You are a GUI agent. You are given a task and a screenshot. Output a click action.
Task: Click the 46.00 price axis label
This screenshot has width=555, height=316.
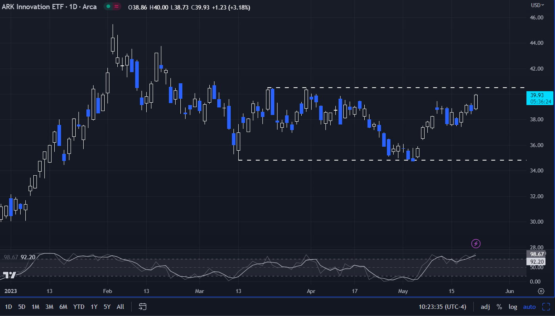click(537, 17)
